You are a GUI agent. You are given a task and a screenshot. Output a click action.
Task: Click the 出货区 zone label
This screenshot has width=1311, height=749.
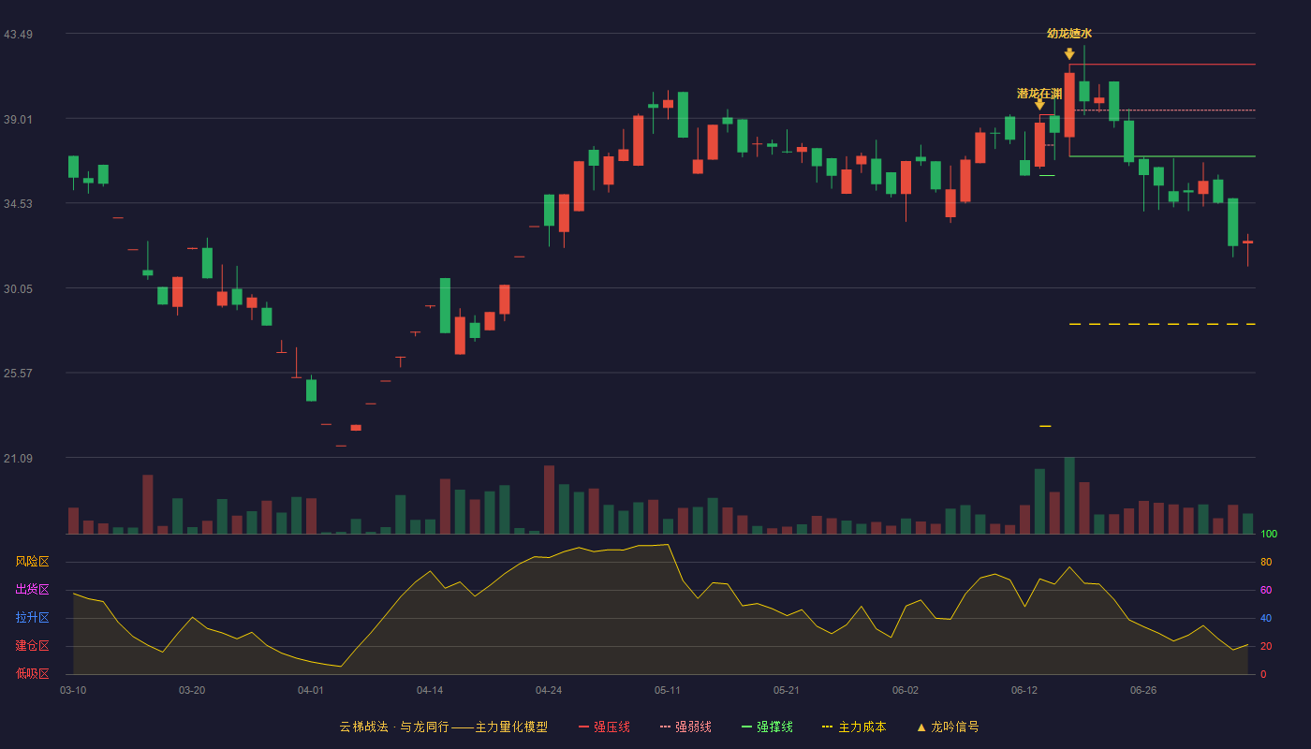point(32,590)
